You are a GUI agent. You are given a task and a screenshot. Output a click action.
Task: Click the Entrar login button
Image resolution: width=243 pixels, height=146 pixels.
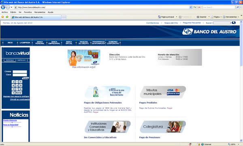(x=25, y=78)
